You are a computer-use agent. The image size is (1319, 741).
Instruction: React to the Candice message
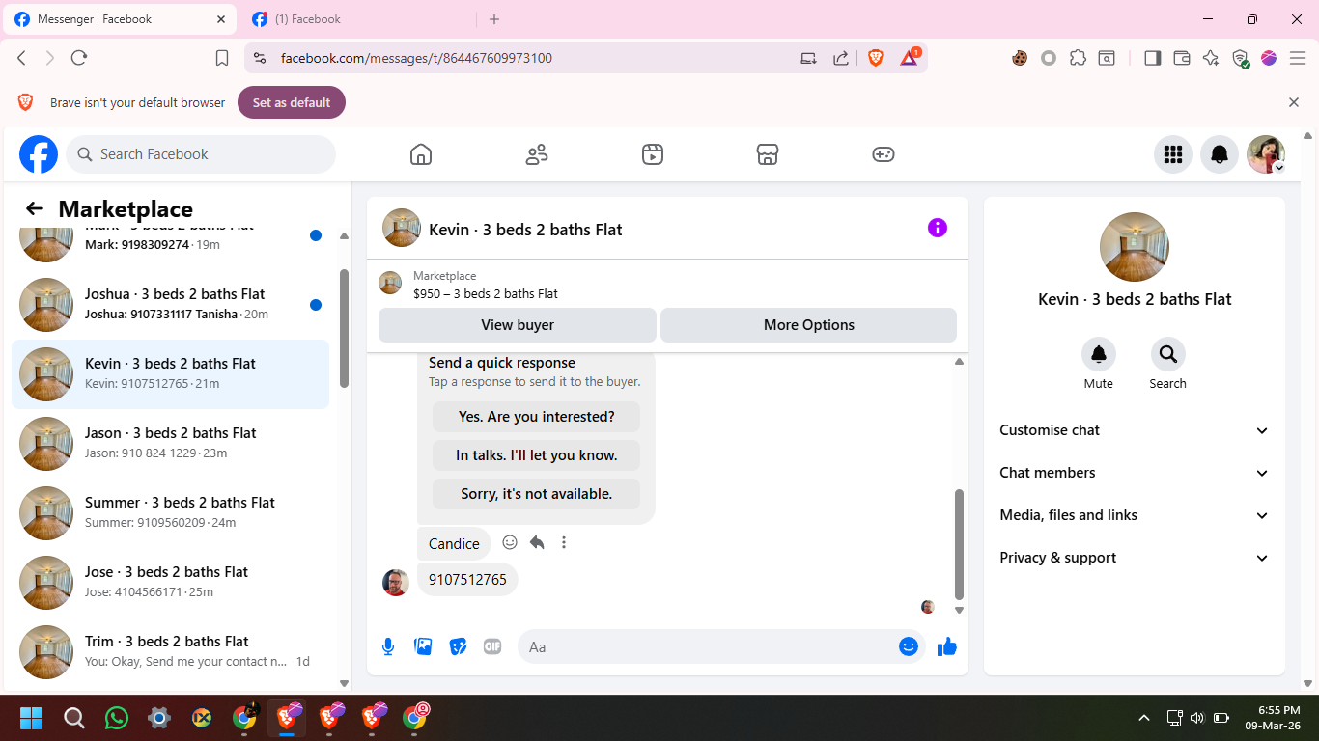click(x=510, y=542)
